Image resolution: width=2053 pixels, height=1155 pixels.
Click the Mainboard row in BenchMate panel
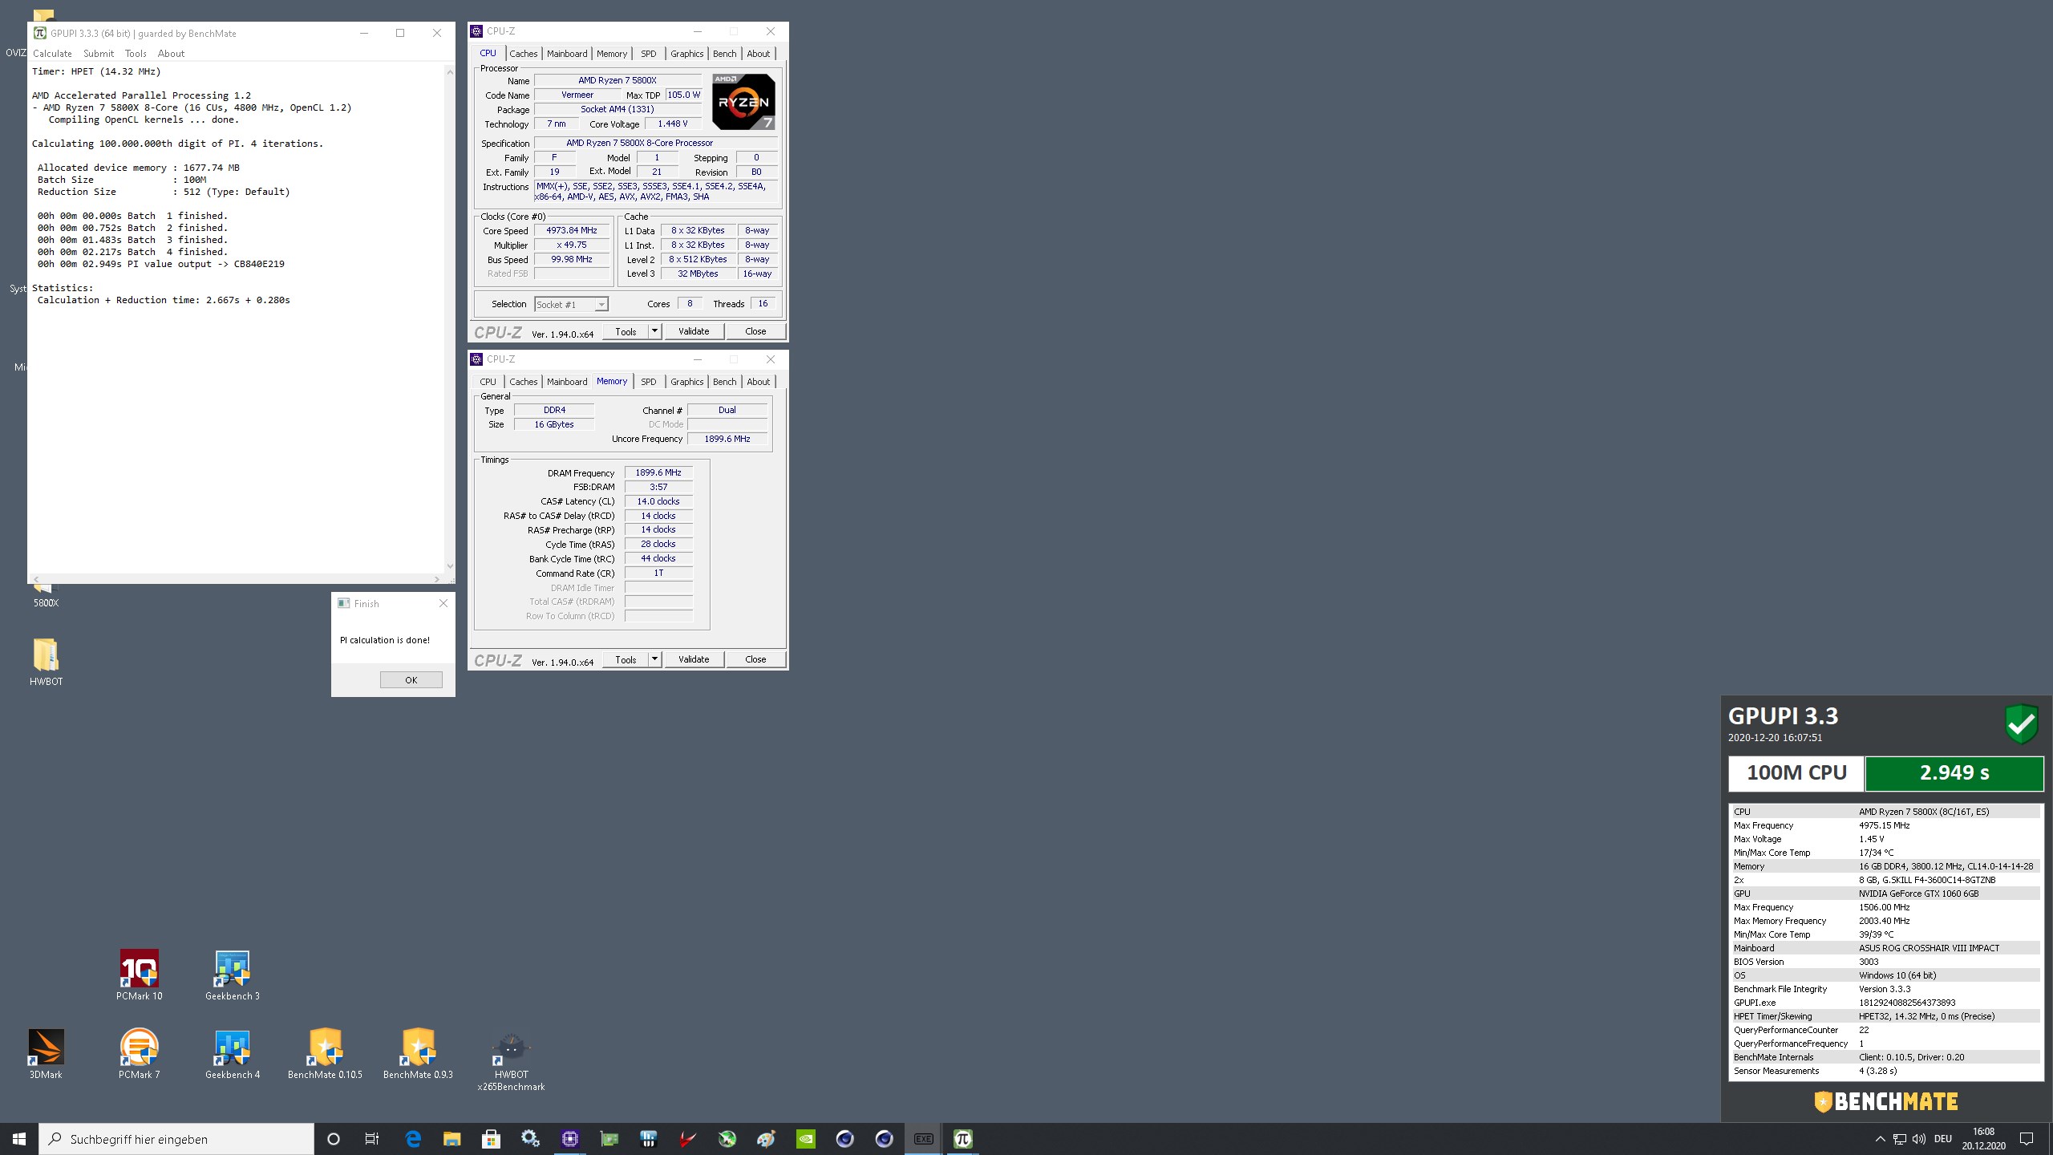click(x=1885, y=948)
